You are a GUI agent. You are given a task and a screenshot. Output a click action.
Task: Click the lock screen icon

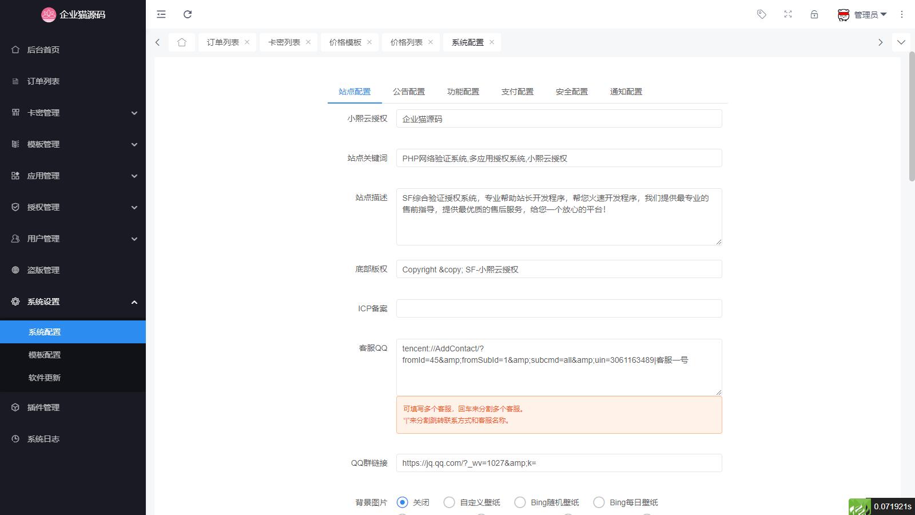(x=814, y=14)
